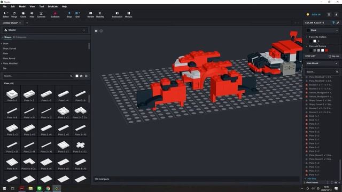
Task: Open Chrome from the taskbar
Action: (48, 188)
